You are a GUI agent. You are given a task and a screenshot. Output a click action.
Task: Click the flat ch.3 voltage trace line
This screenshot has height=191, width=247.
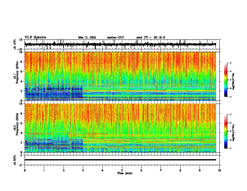120,160
